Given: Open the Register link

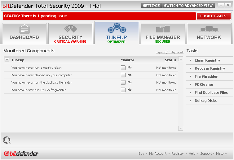Looking at the screenshot, I should [178, 154].
